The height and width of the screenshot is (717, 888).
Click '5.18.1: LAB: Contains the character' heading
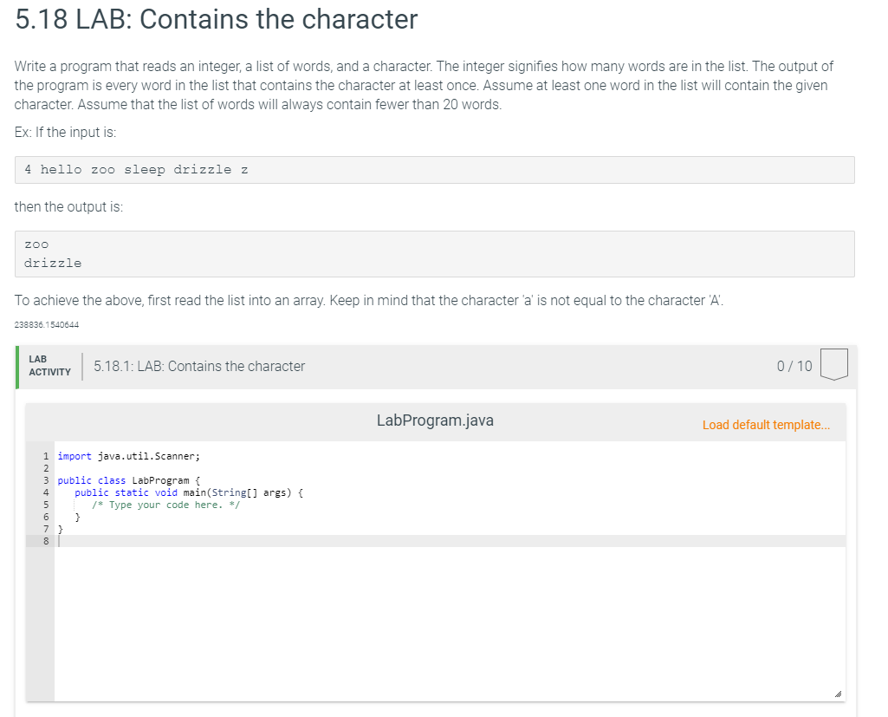pos(199,366)
